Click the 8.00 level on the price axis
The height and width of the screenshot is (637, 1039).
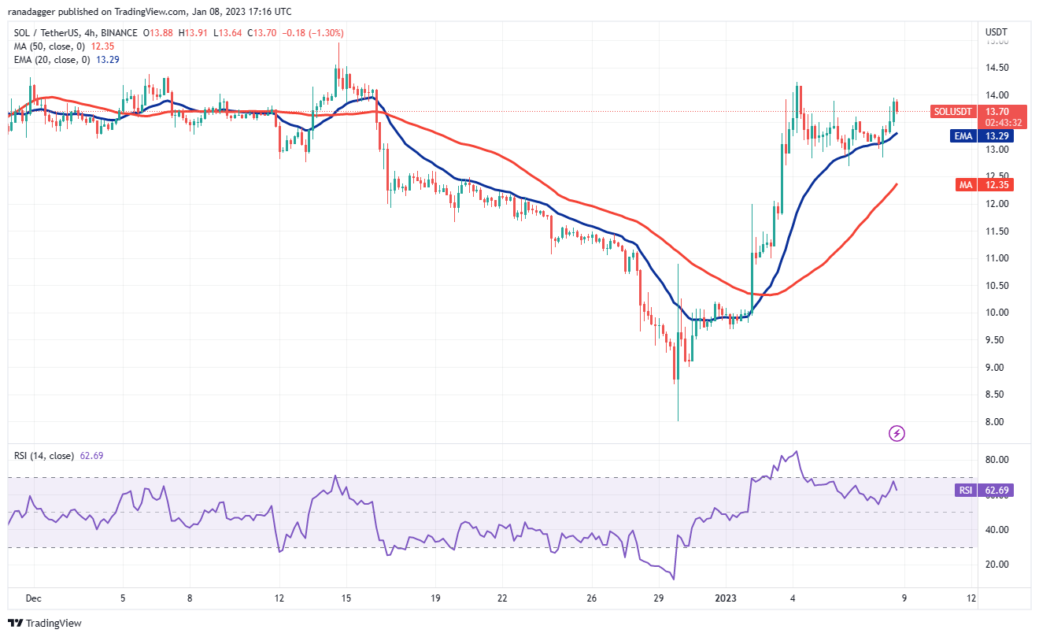point(993,422)
